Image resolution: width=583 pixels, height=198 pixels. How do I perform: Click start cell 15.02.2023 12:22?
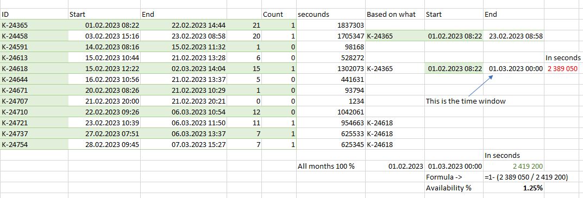pyautogui.click(x=104, y=68)
